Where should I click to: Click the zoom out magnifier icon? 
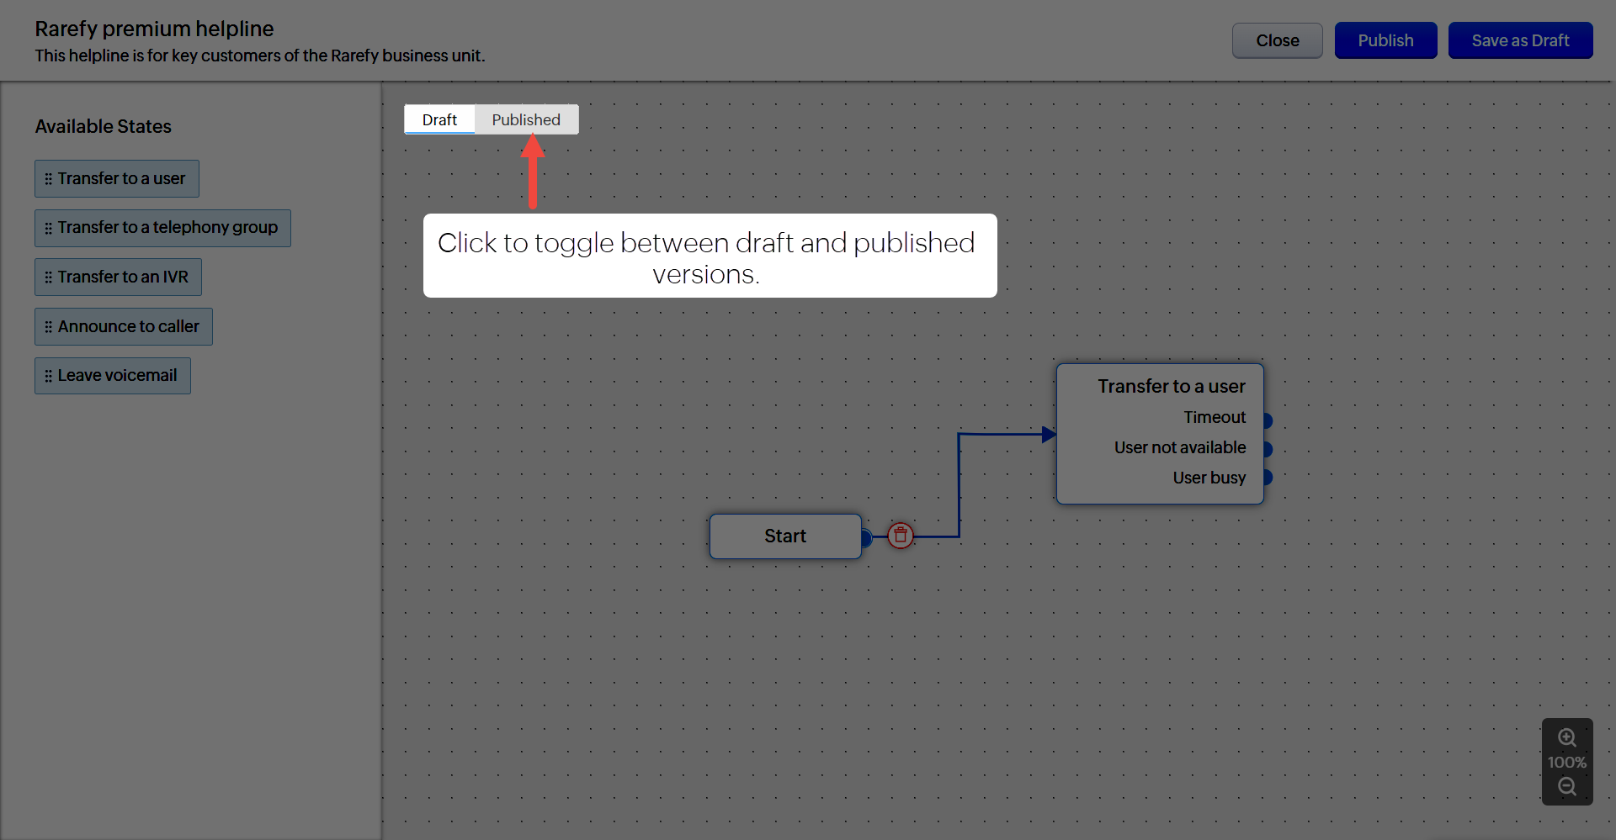[1566, 786]
